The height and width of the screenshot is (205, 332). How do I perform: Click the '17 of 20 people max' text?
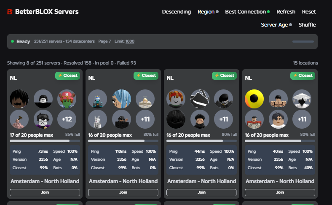tap(31, 135)
